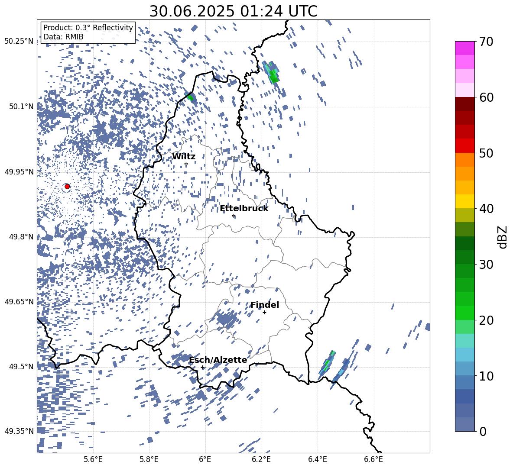Click the blue echo cluster west of Findel
Viewport: 513px width, 468px height.
(x=227, y=320)
